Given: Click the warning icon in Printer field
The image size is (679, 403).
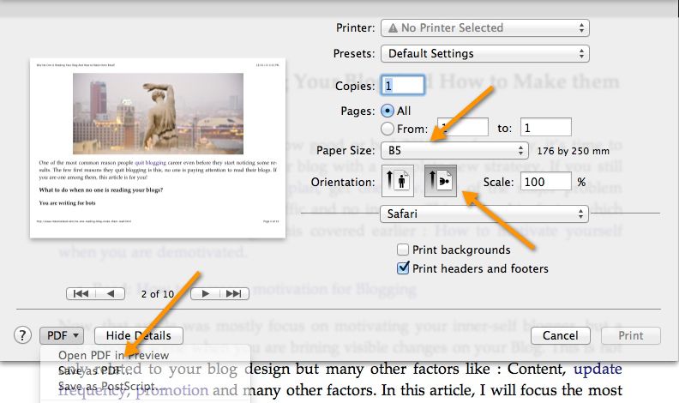Looking at the screenshot, I should (x=393, y=28).
